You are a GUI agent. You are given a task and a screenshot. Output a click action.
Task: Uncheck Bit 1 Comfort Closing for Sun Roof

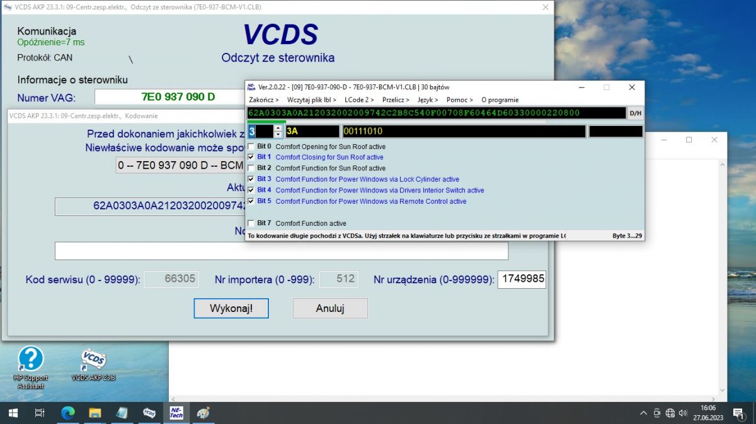pos(251,157)
